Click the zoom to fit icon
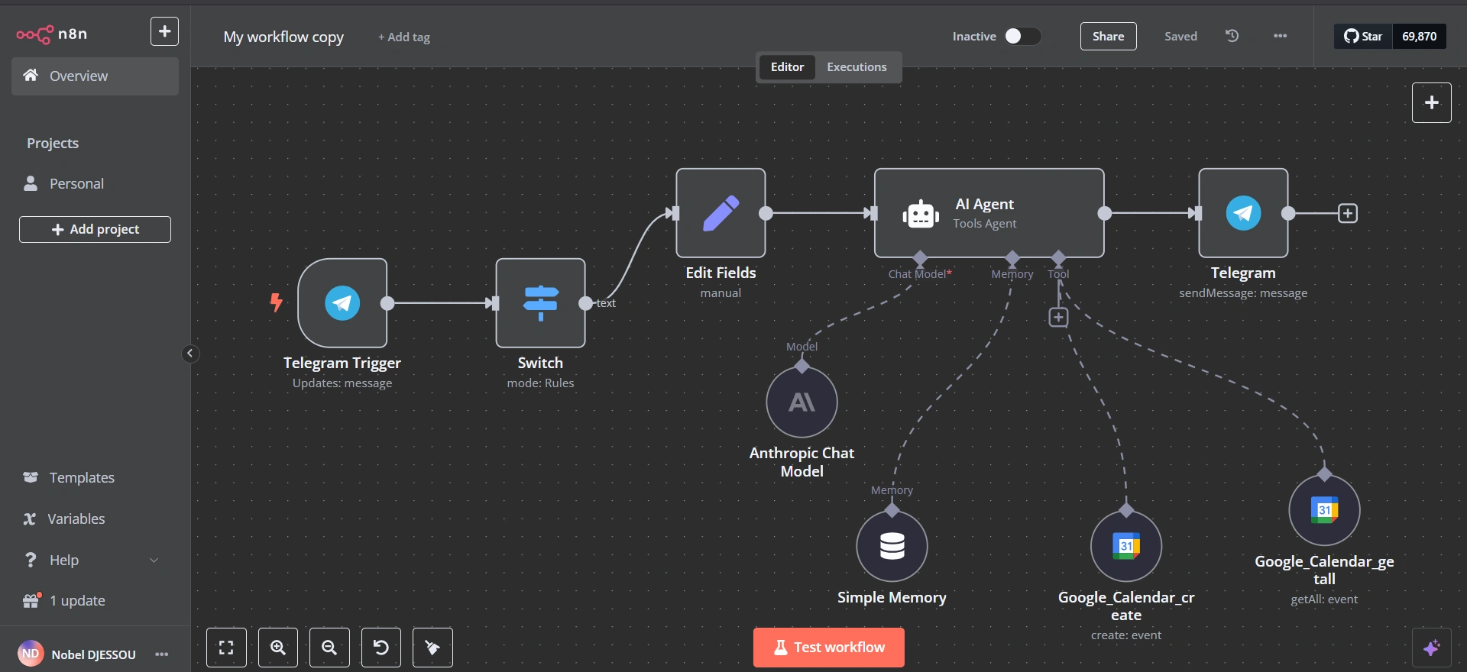The width and height of the screenshot is (1467, 672). (x=226, y=648)
